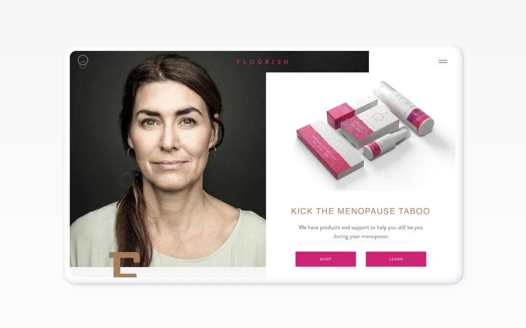Click the circular Flourish logo icon
Screen dimensions: 526x328
pos(83,62)
